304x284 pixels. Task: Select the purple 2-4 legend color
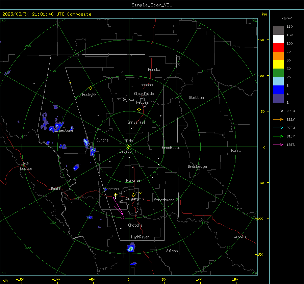point(278,98)
